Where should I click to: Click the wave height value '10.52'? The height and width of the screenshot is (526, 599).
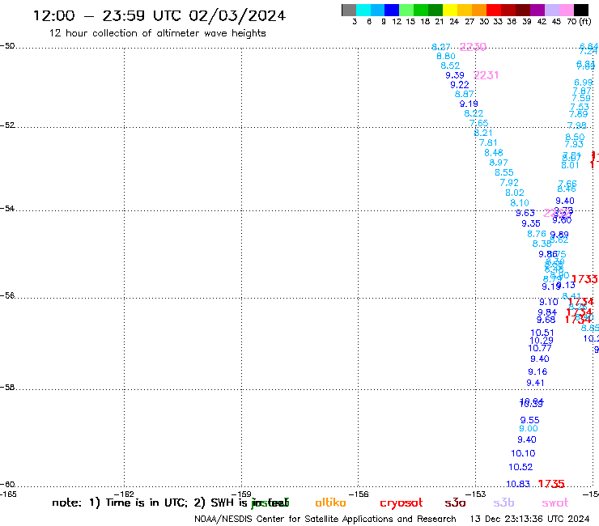coord(520,467)
